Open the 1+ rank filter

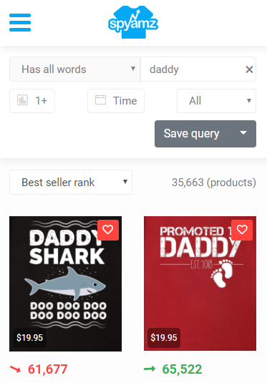click(x=32, y=101)
